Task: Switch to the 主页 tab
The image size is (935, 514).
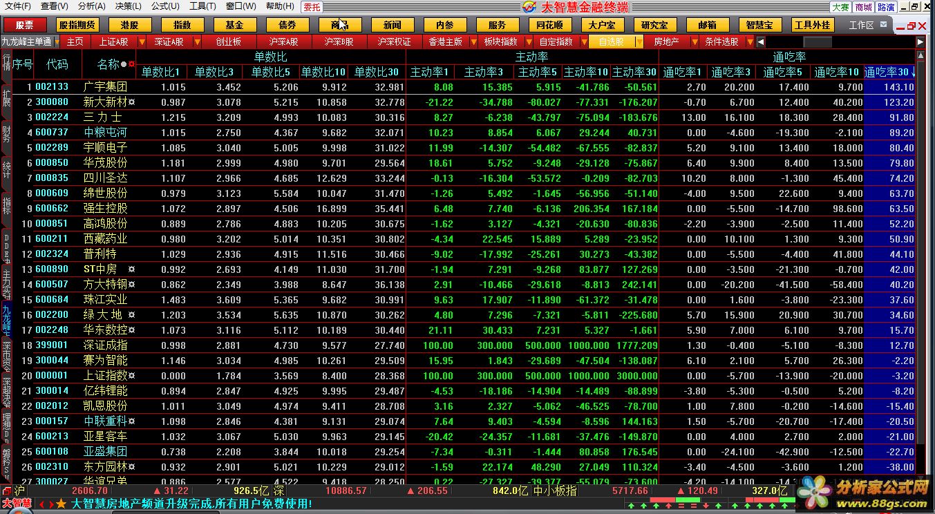Action: (x=75, y=41)
